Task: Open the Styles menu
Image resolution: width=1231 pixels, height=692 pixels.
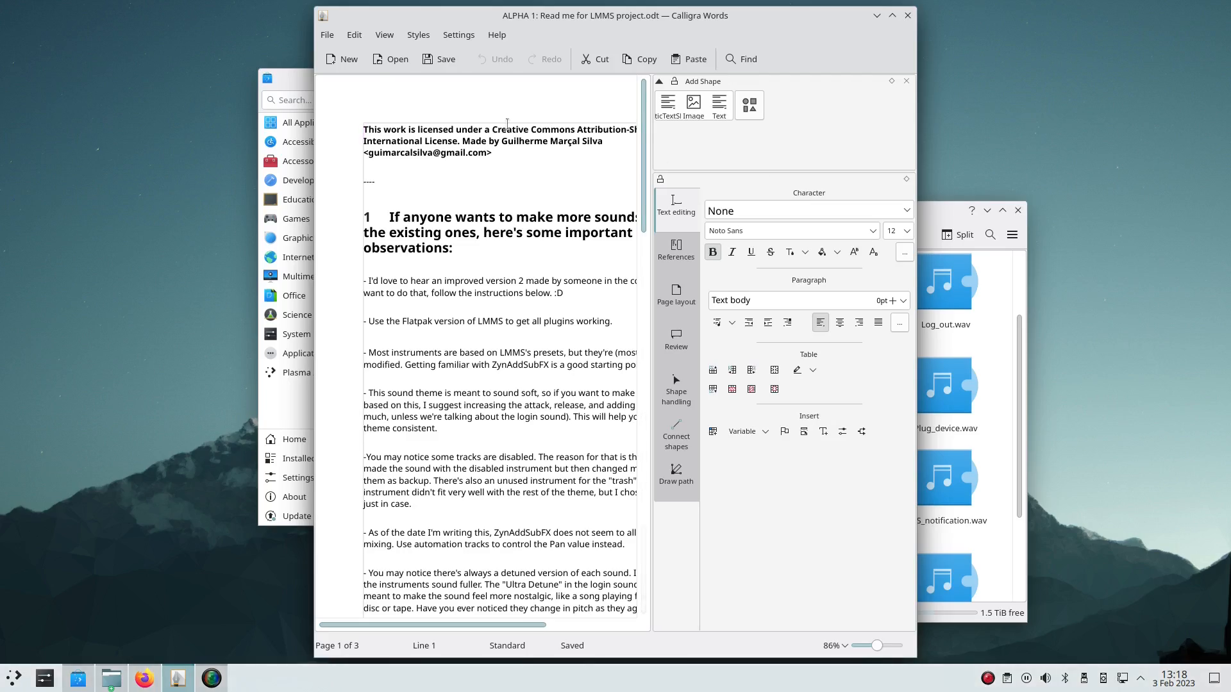Action: pyautogui.click(x=417, y=35)
